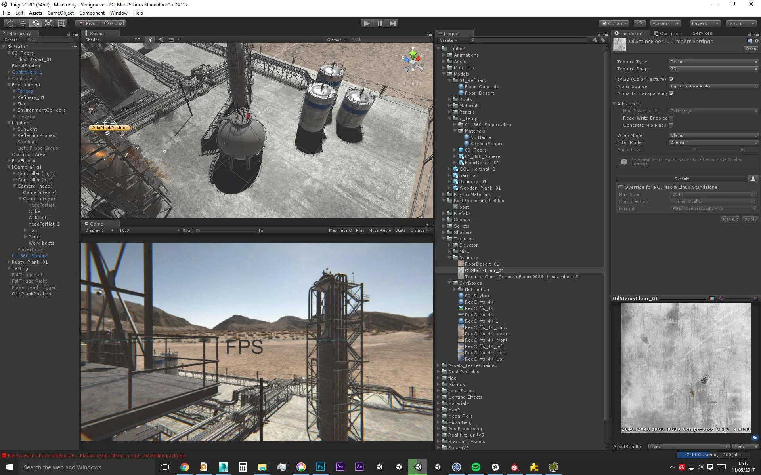Enable Read/Write Enabled checkbox

click(671, 118)
